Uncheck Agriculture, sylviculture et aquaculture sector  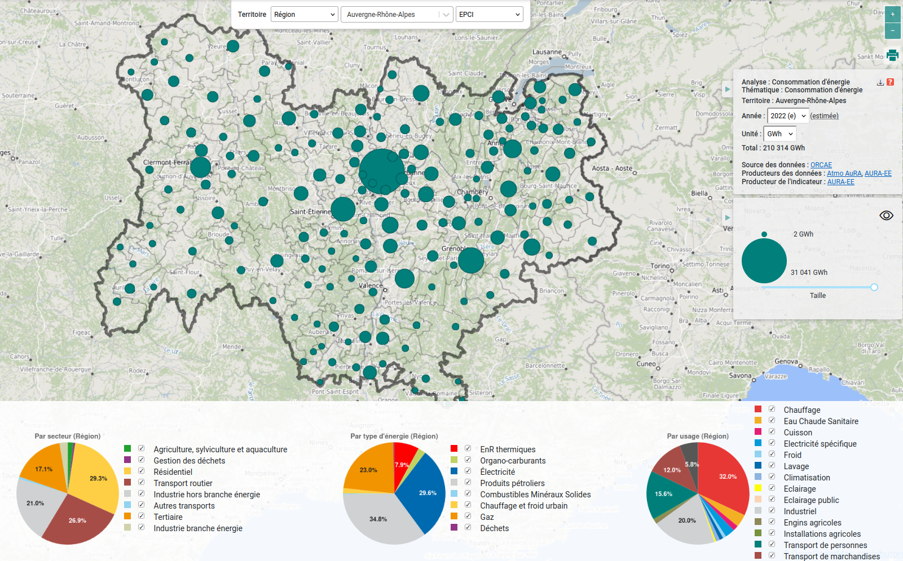point(141,448)
